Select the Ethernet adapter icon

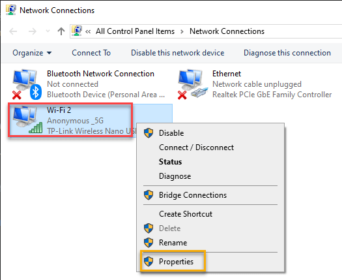coord(192,84)
